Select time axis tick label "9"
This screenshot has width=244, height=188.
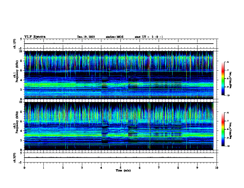pos(197,168)
